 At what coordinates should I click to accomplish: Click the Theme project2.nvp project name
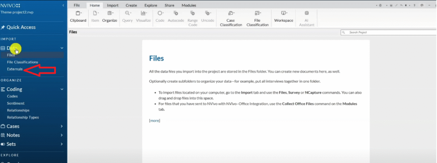tap(17, 12)
